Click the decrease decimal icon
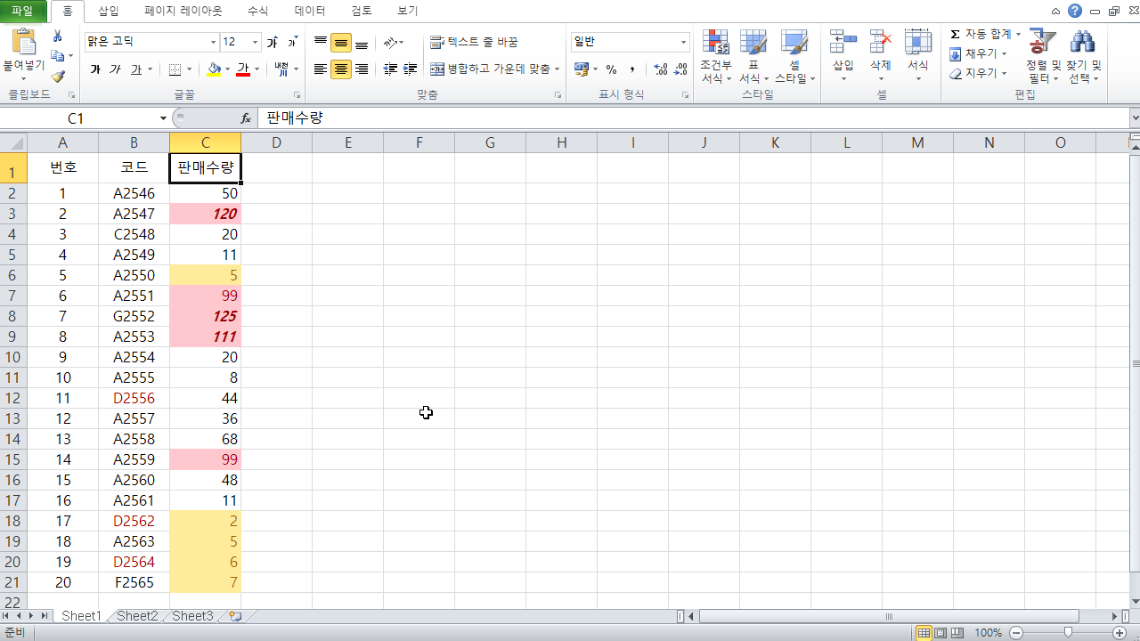This screenshot has height=641, width=1140. 680,69
